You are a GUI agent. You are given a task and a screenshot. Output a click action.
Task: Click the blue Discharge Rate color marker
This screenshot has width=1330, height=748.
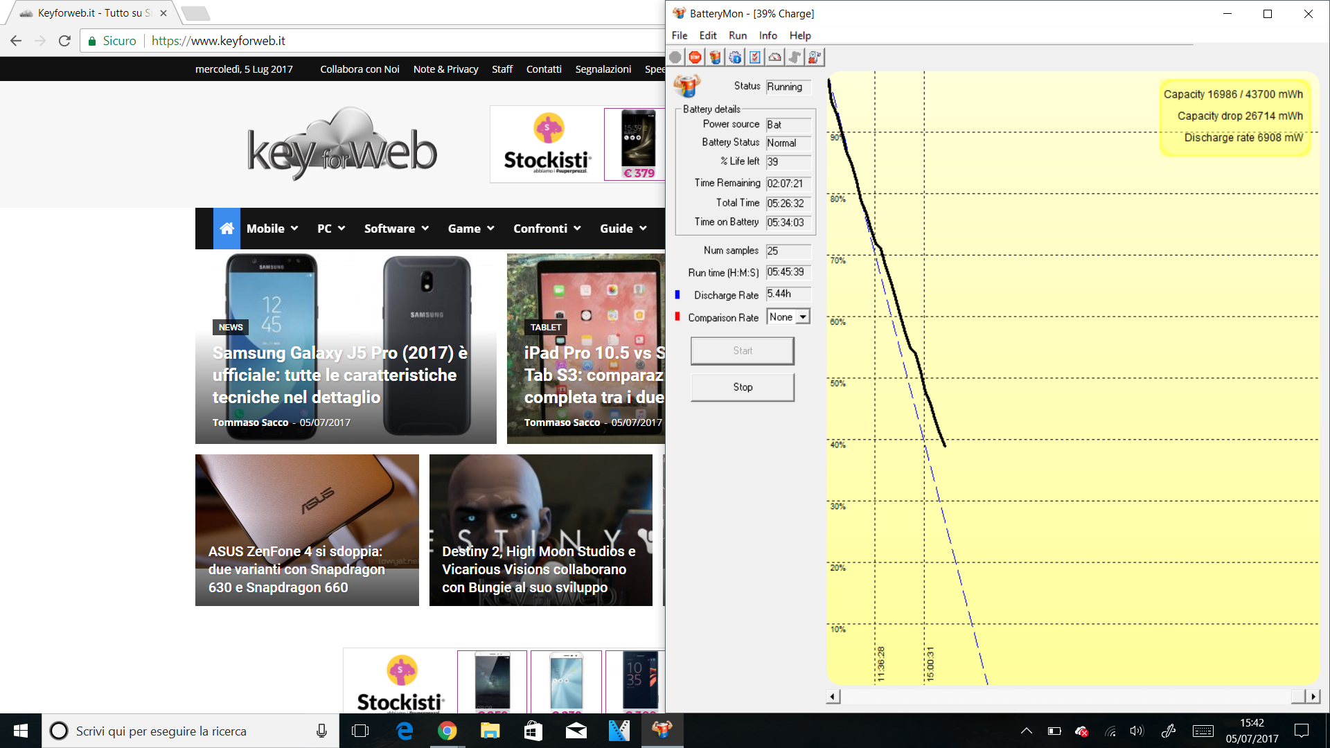click(x=677, y=294)
